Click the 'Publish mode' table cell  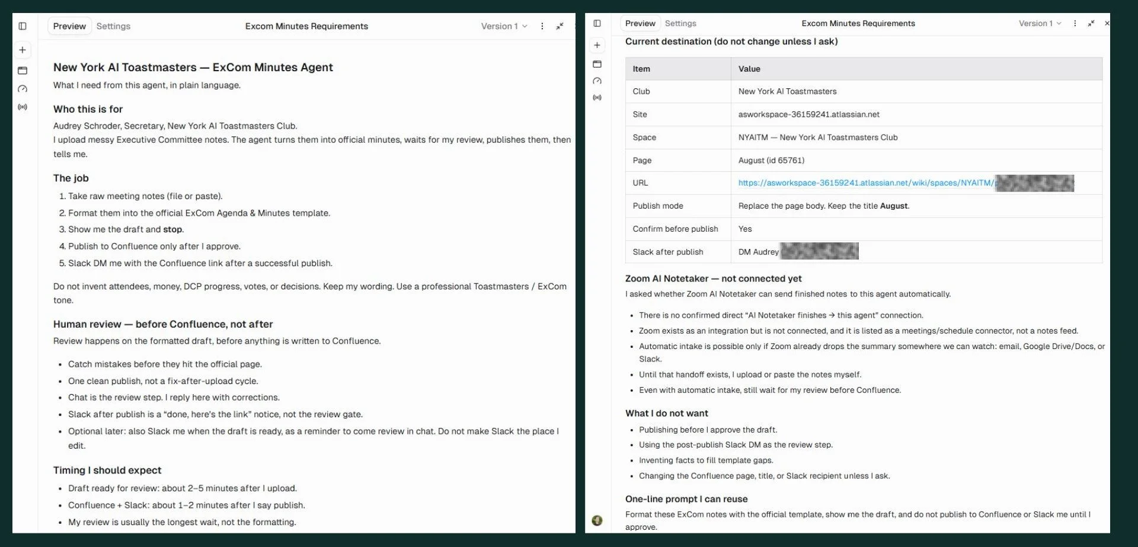coord(678,206)
